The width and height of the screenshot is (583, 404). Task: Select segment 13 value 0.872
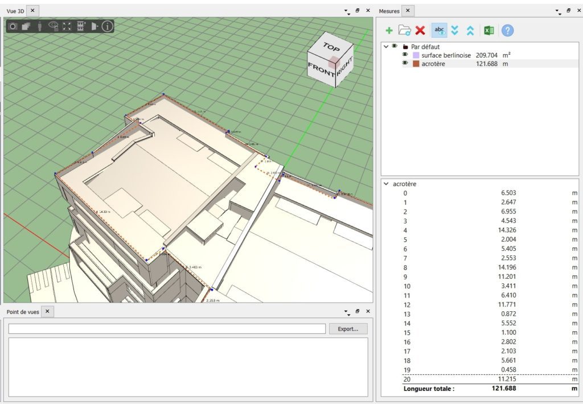(x=508, y=314)
